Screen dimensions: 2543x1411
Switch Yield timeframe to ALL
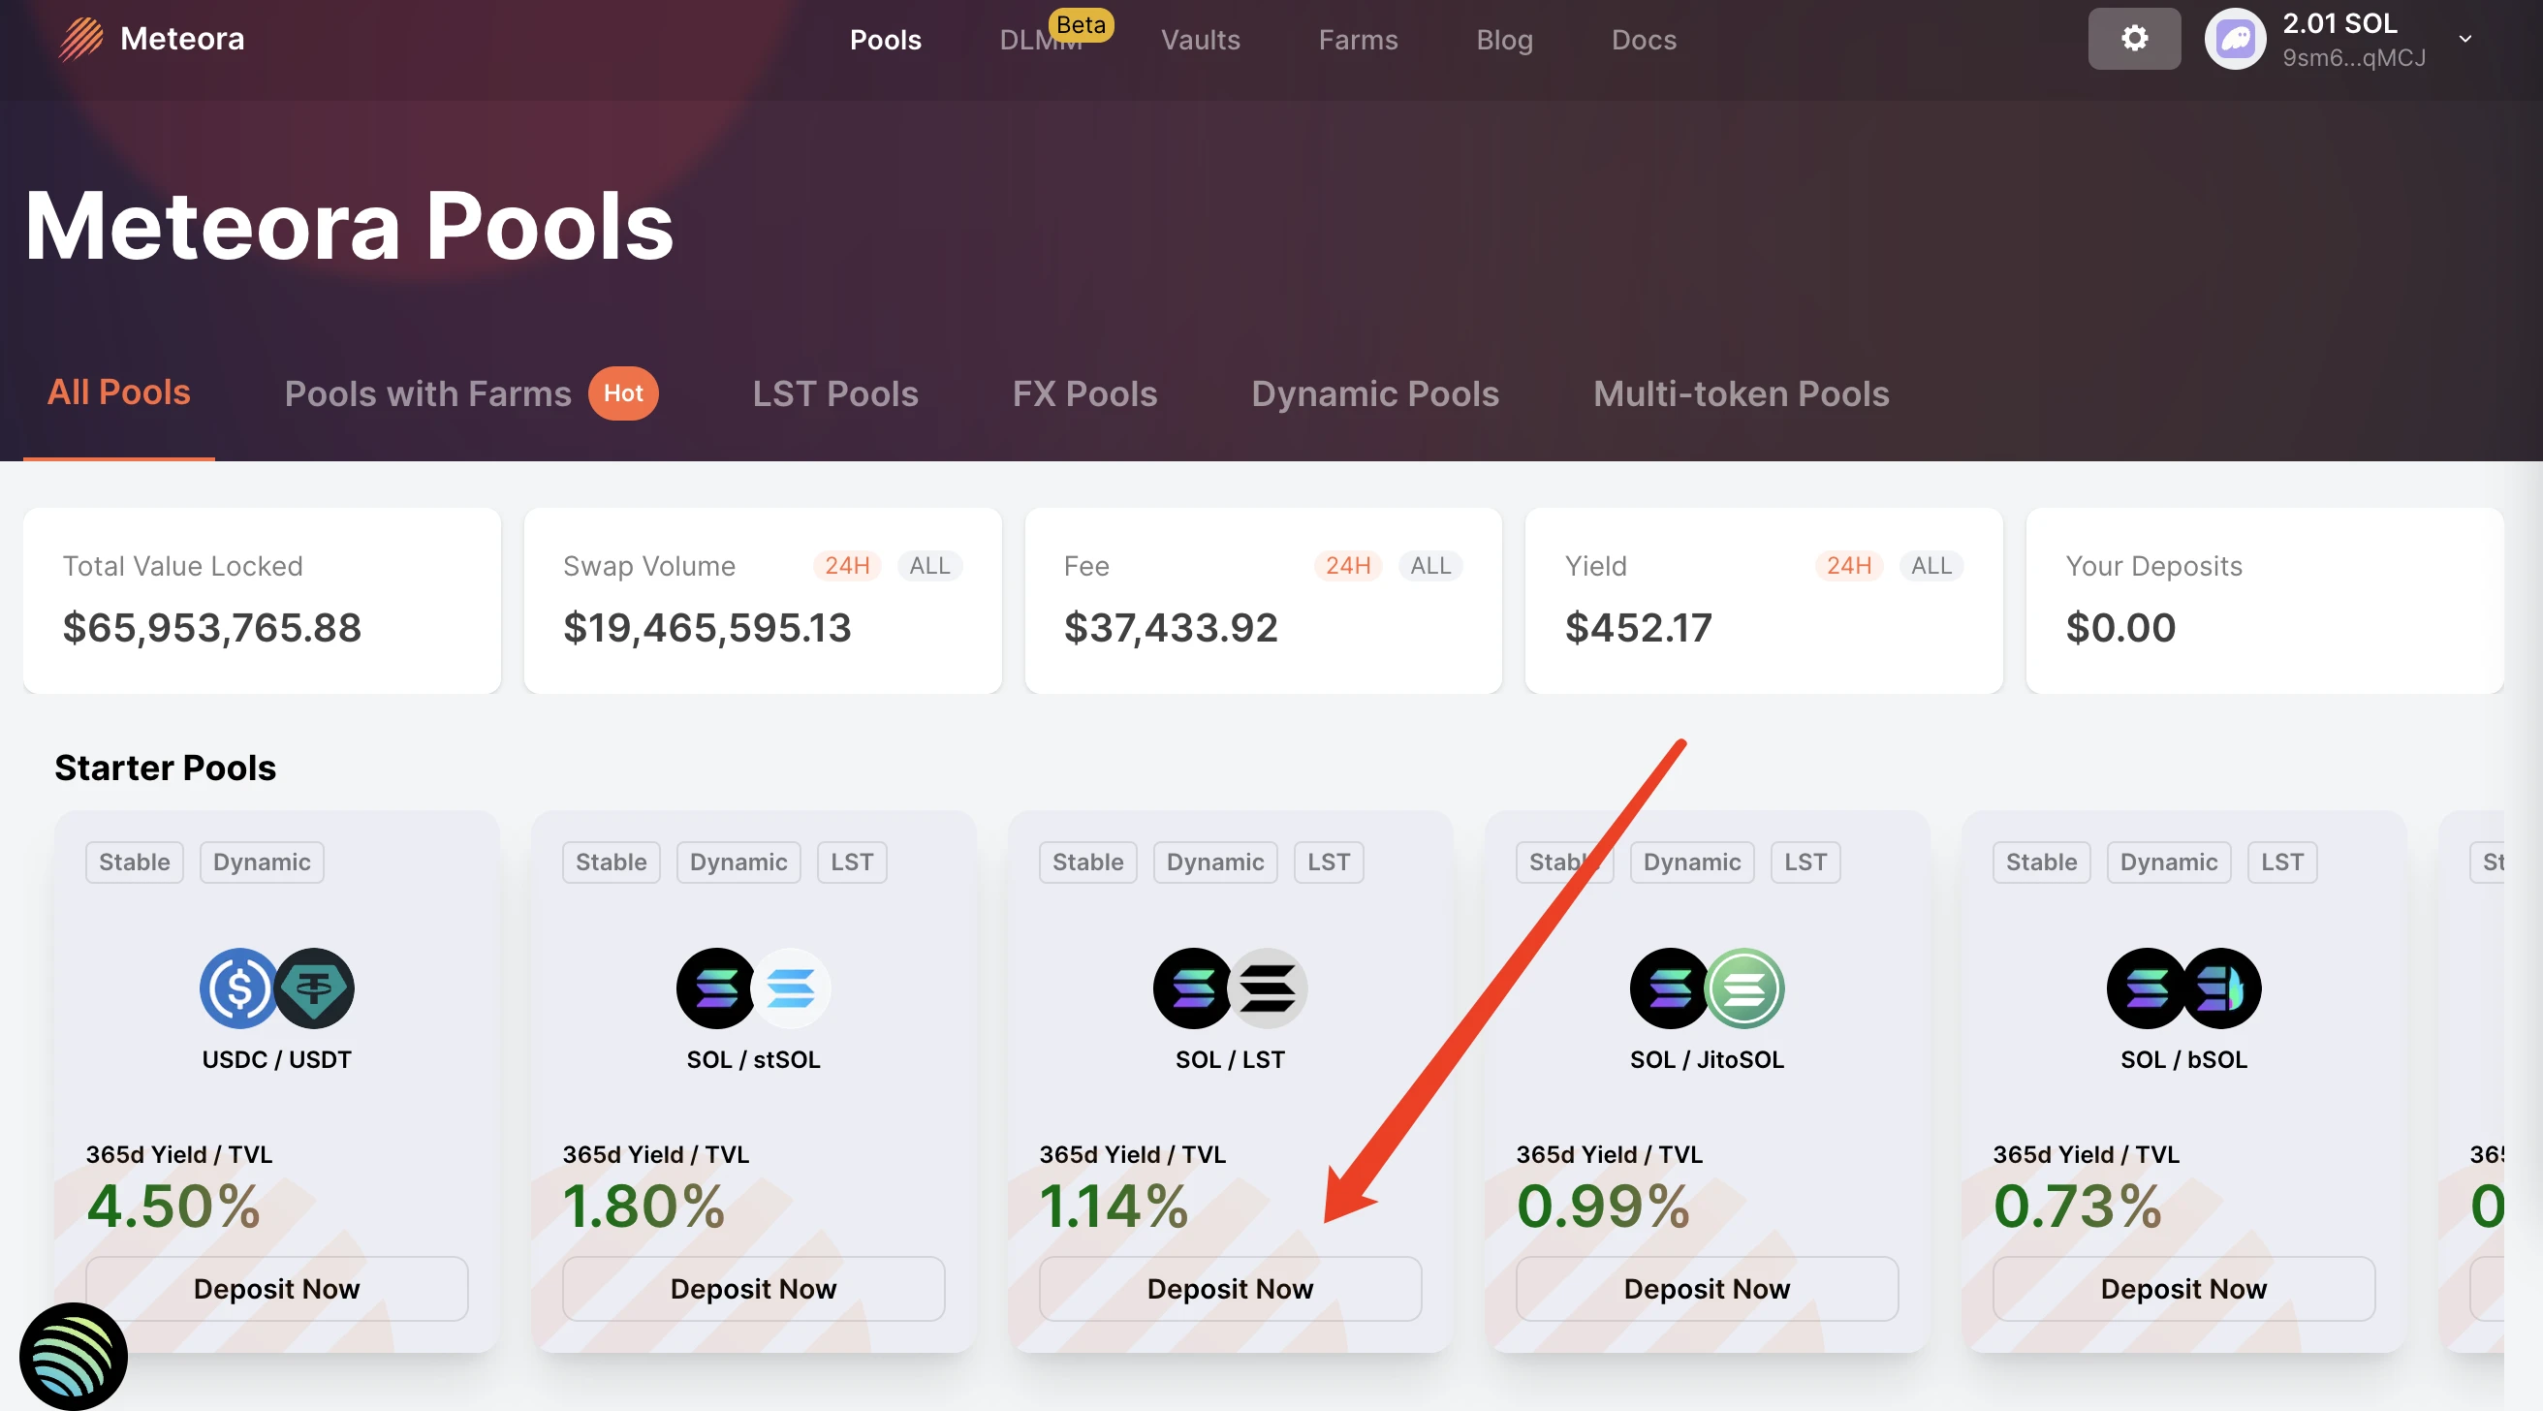pos(1931,566)
